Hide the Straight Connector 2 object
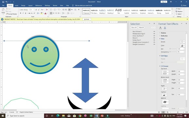This screenshot has width=189, height=118. click(x=154, y=44)
